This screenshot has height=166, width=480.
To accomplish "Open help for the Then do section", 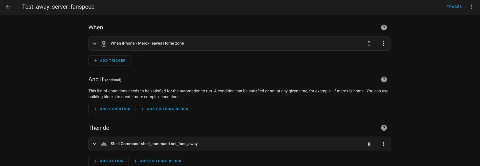I will tap(384, 128).
